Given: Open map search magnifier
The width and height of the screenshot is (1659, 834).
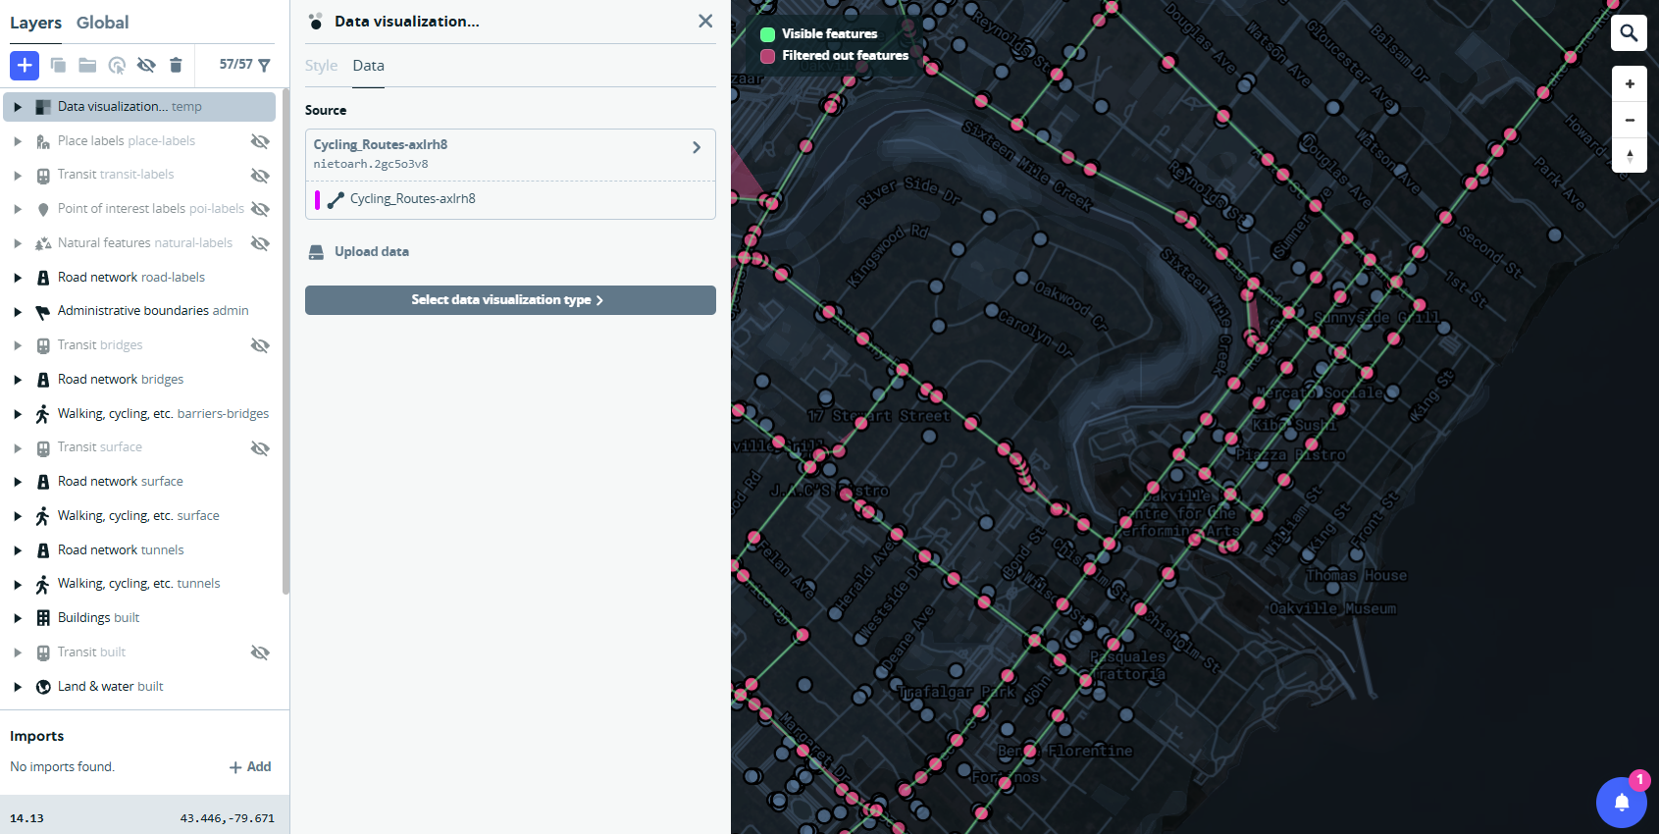Looking at the screenshot, I should (x=1629, y=33).
